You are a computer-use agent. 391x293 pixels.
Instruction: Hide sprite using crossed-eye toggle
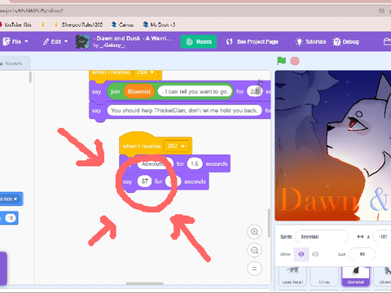pyautogui.click(x=315, y=254)
